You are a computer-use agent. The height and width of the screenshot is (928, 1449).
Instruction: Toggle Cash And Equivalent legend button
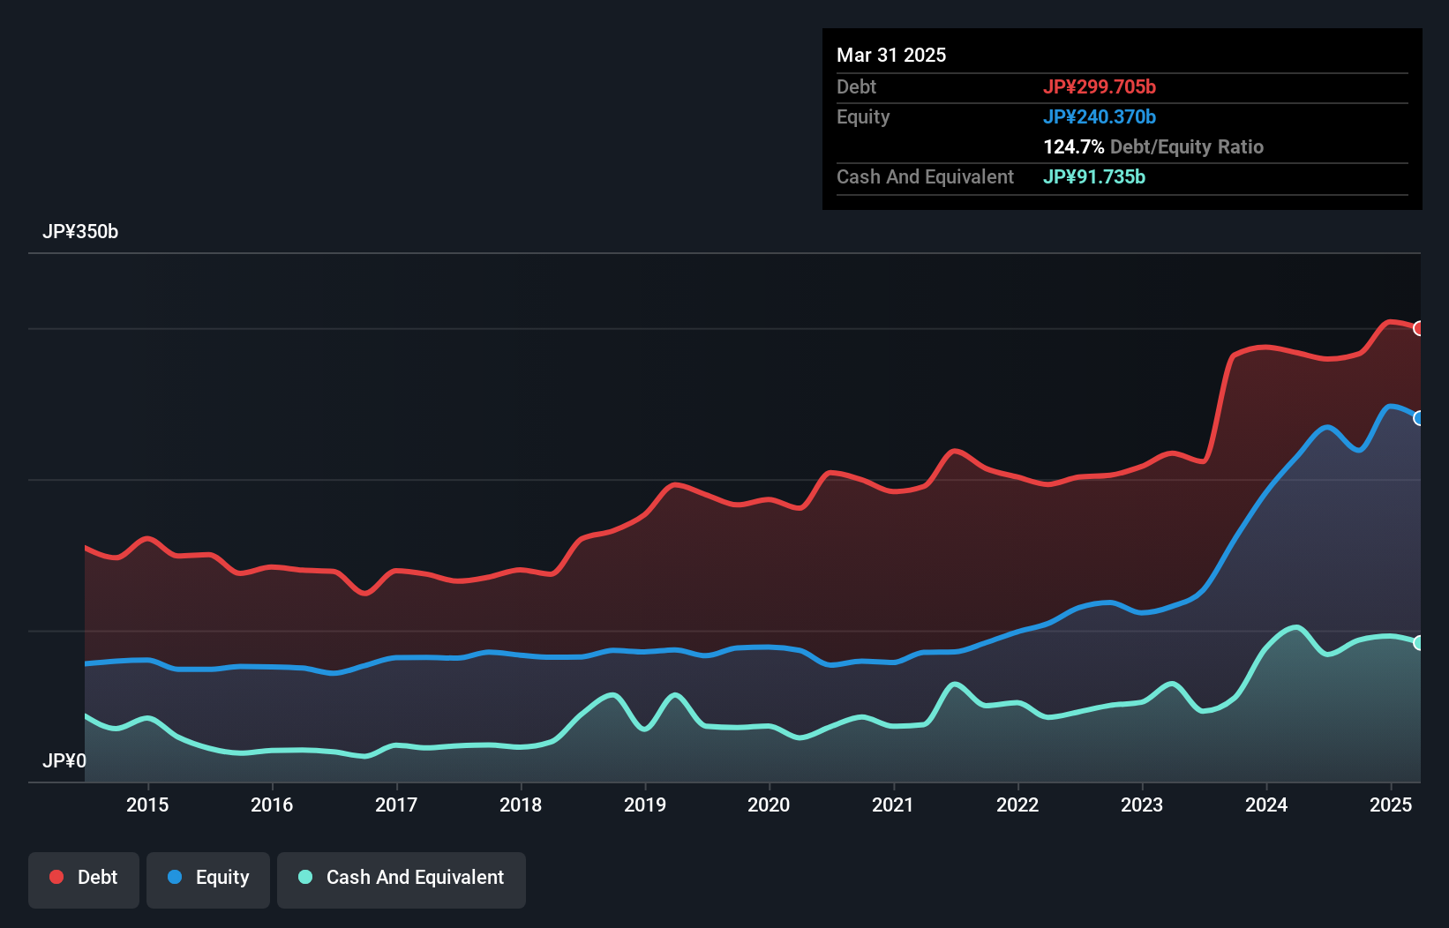click(402, 879)
